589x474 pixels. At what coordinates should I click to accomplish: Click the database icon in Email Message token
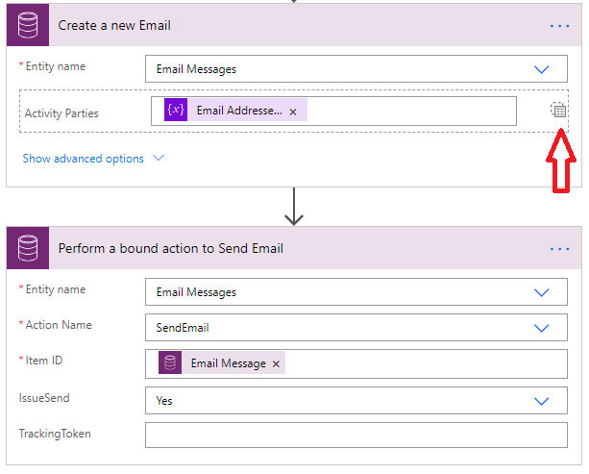171,363
